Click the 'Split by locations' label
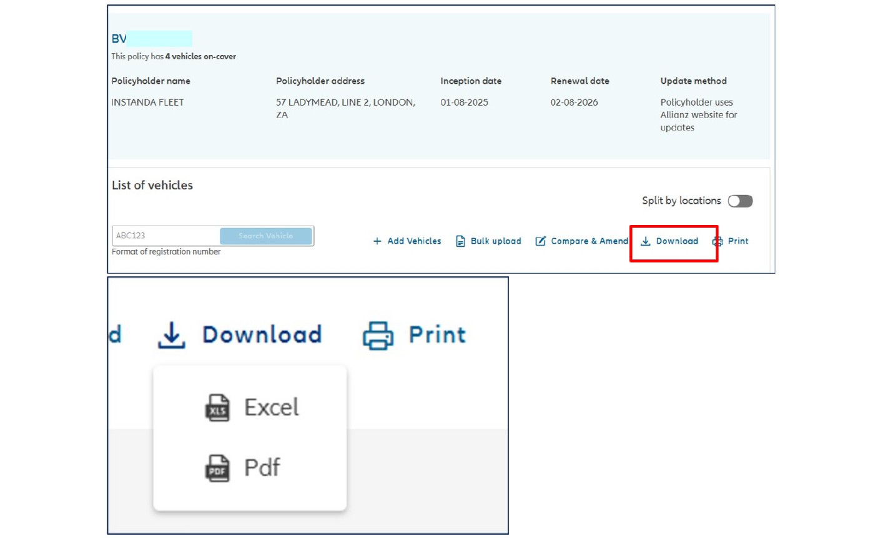This screenshot has height=538, width=883. (681, 201)
